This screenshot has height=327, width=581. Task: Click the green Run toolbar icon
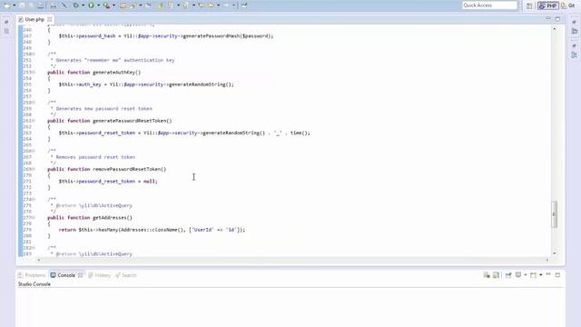point(91,5)
